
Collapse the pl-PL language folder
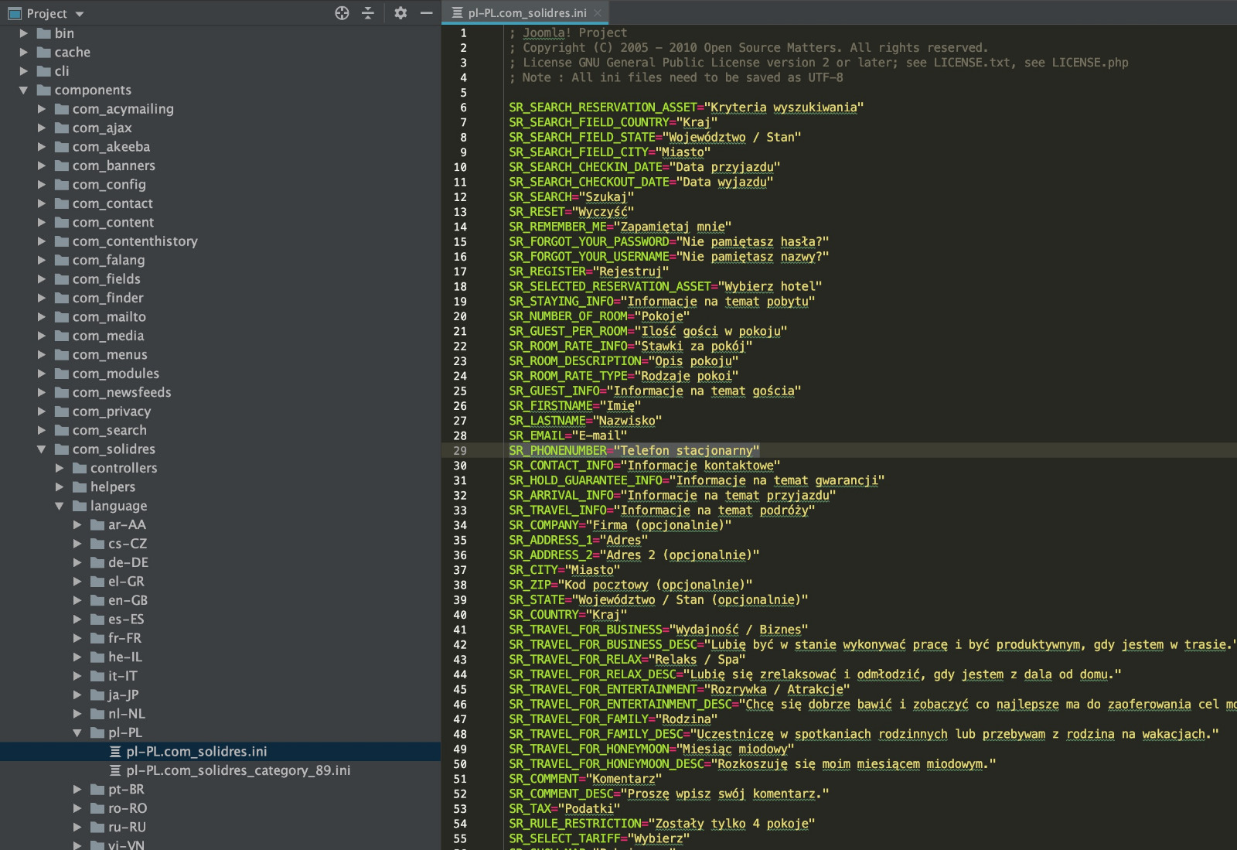77,732
